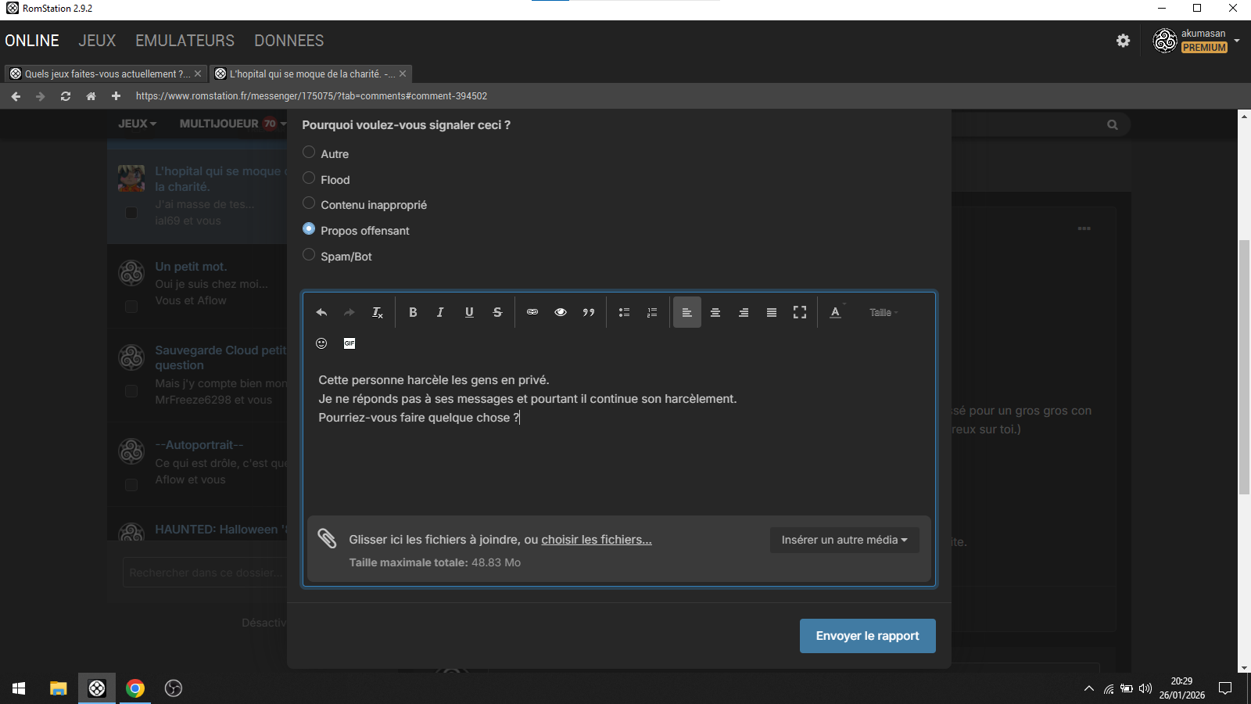Image resolution: width=1251 pixels, height=704 pixels.
Task: Open the emoji picker
Action: point(321,343)
